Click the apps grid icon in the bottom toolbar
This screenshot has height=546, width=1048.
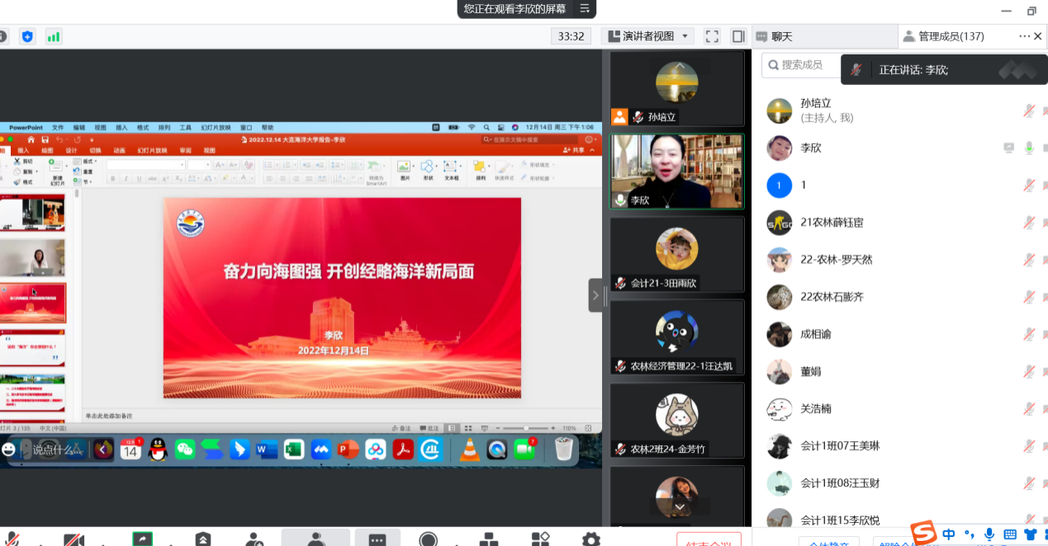coord(540,539)
